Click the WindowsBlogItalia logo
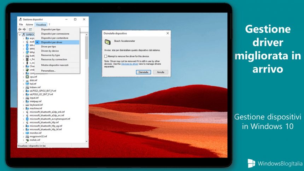 tap(251, 163)
